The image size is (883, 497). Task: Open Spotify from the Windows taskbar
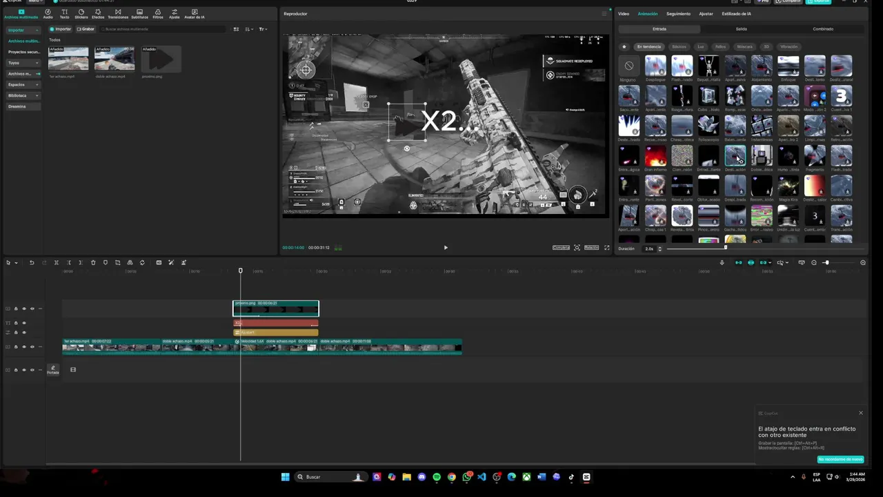437,477
